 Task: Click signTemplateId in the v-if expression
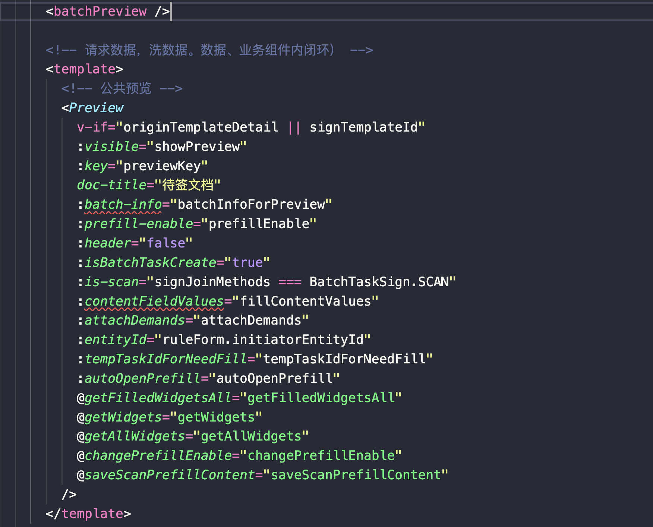coord(363,127)
